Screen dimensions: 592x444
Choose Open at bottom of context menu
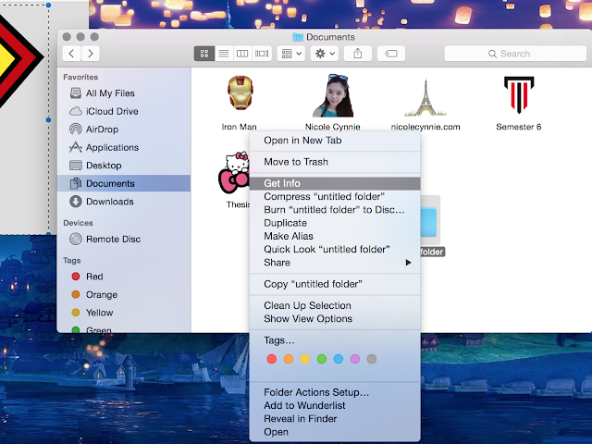[x=335, y=432]
